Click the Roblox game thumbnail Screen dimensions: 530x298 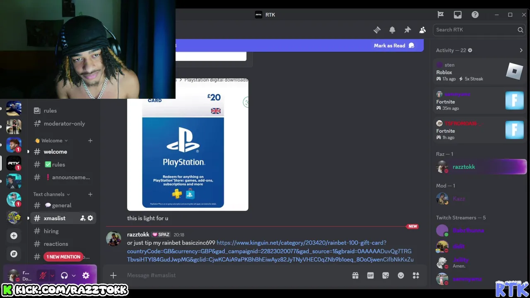click(514, 71)
